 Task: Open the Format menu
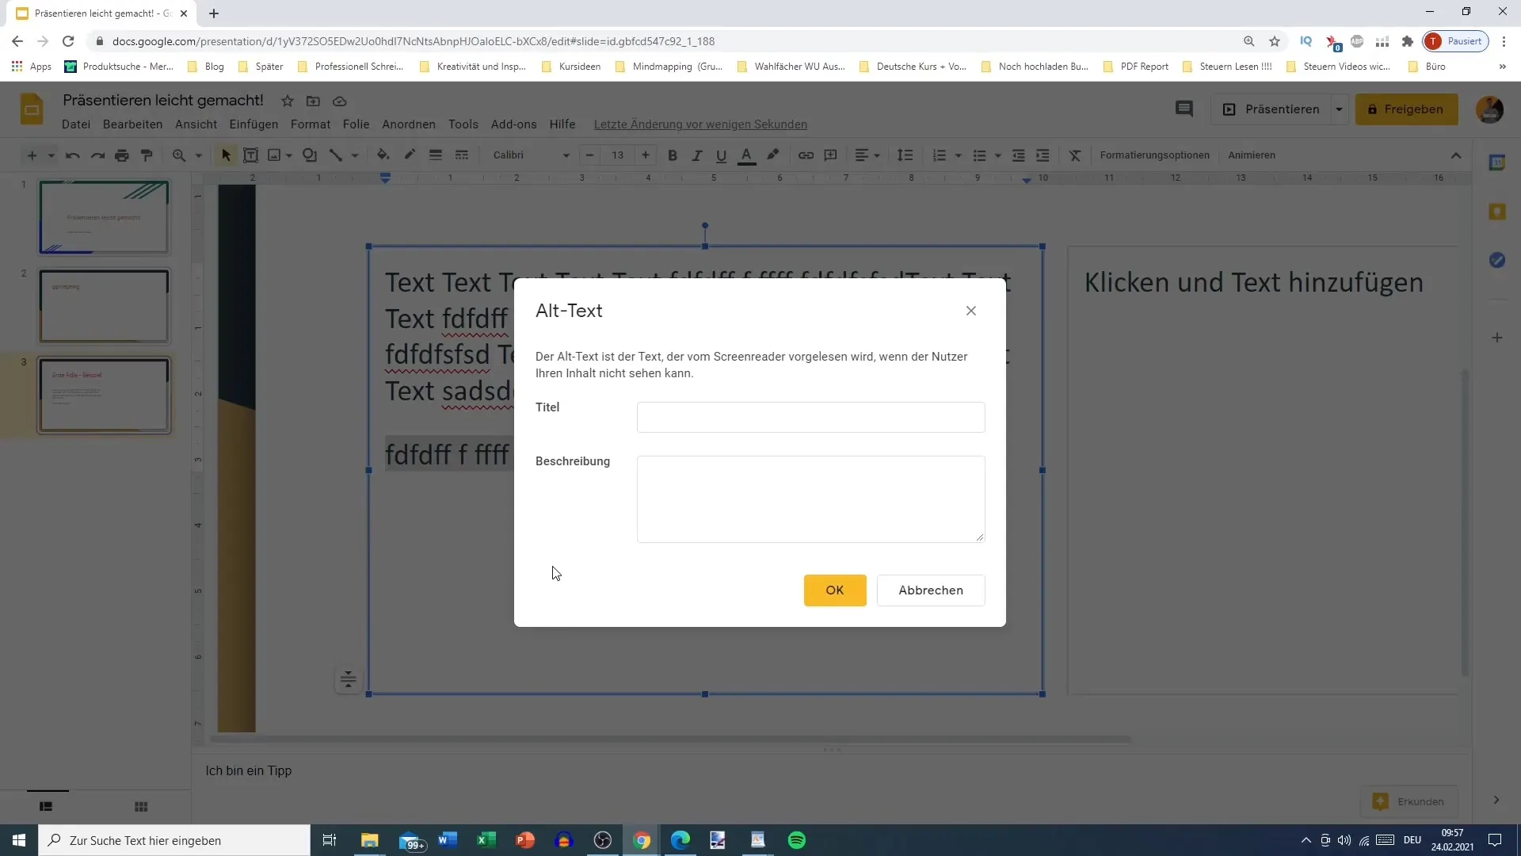point(311,124)
